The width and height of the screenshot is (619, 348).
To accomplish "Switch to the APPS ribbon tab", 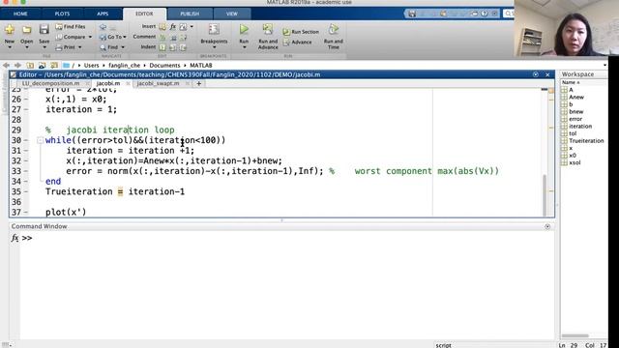I will (x=103, y=14).
